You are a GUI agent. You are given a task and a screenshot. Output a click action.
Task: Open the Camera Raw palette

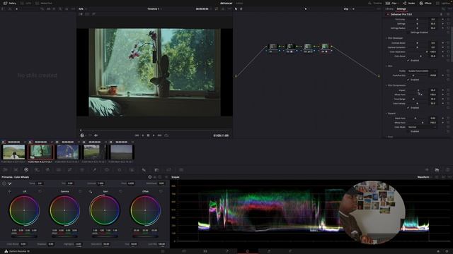click(x=5, y=170)
